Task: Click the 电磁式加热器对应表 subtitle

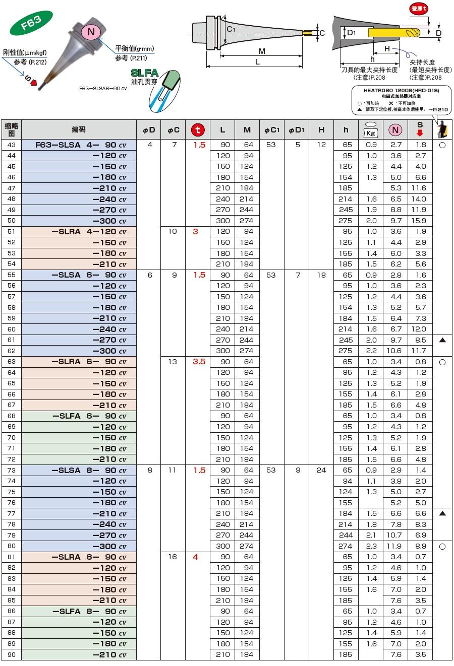Action: click(x=401, y=96)
